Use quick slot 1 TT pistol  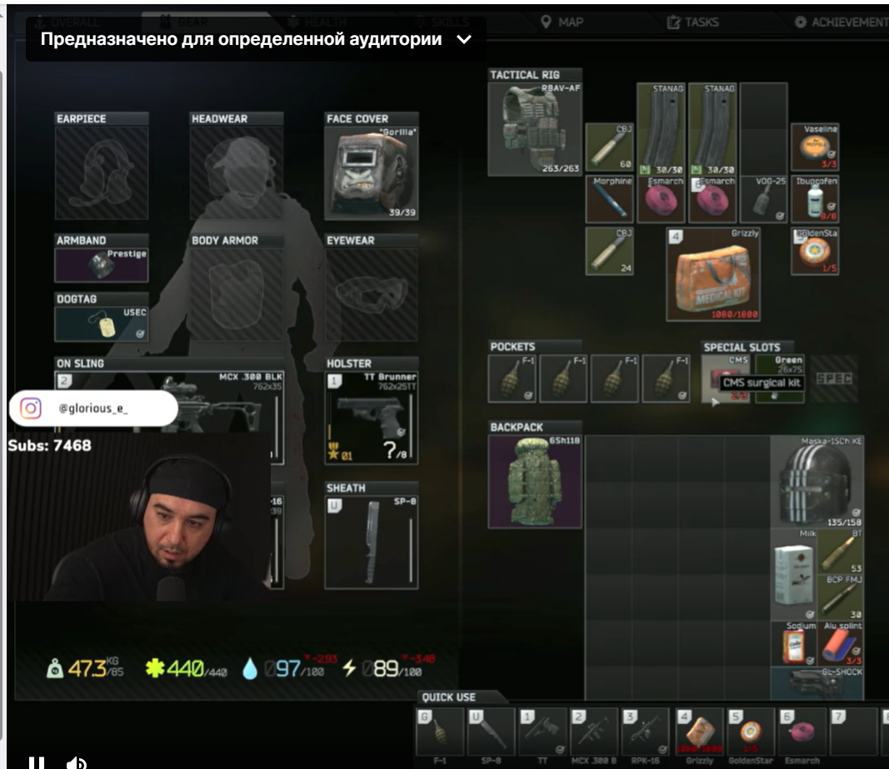tap(542, 732)
